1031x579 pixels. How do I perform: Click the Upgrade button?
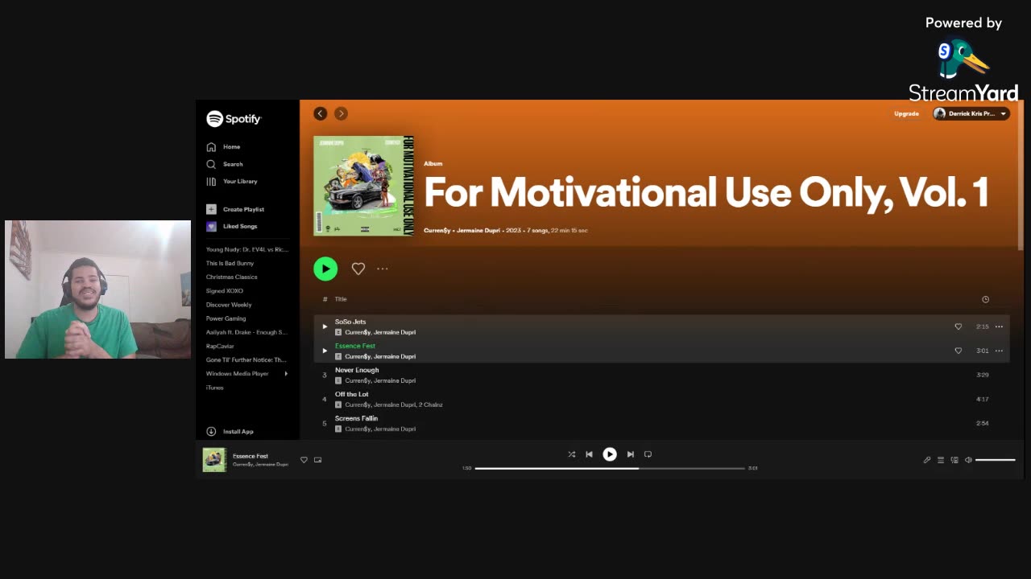coord(906,113)
